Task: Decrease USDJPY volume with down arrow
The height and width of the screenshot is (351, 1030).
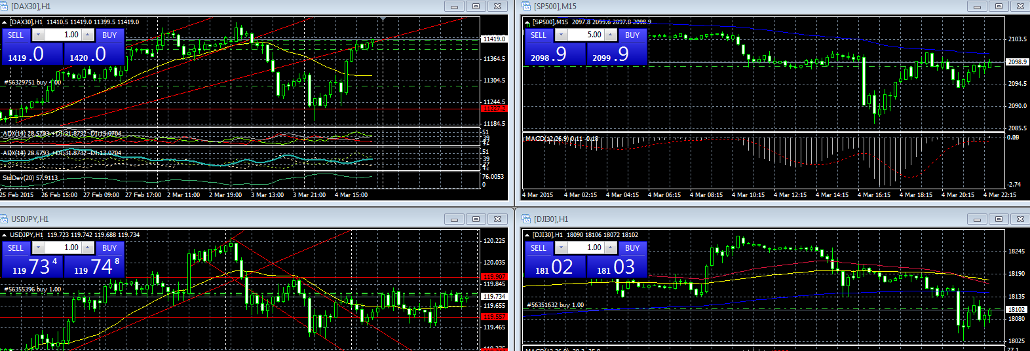Action: tap(38, 248)
